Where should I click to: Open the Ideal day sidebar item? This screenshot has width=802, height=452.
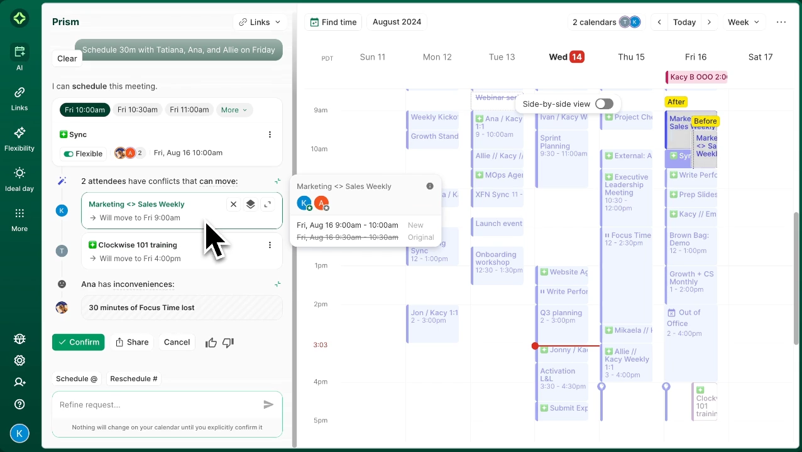19,178
